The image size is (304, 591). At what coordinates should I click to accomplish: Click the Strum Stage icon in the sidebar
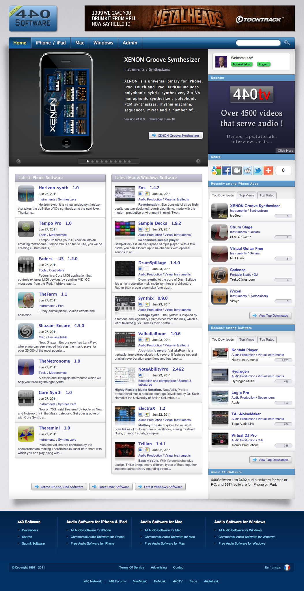pos(220,232)
